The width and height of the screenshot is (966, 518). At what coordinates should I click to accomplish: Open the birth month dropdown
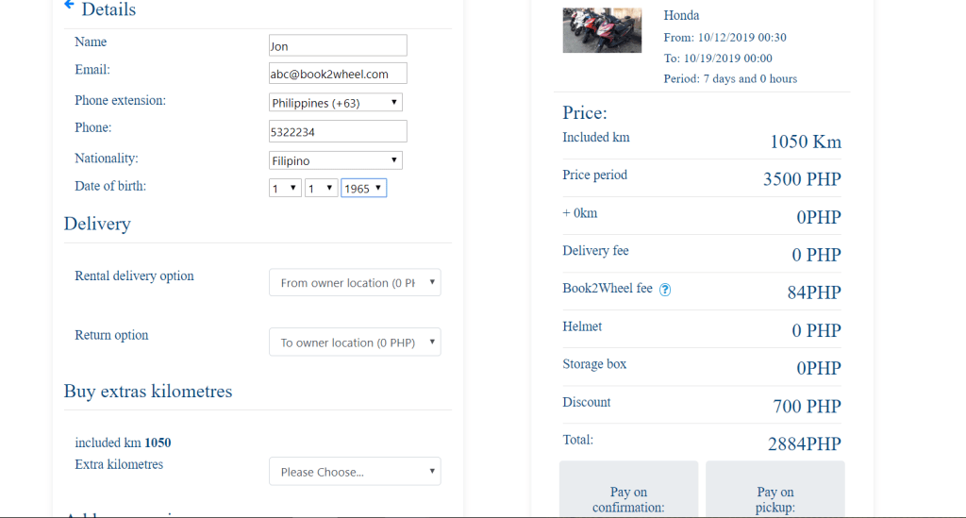(x=321, y=188)
